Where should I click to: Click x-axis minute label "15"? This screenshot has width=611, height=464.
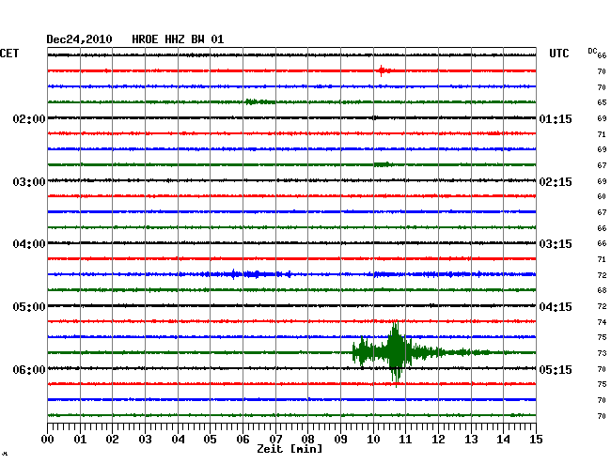[536, 440]
